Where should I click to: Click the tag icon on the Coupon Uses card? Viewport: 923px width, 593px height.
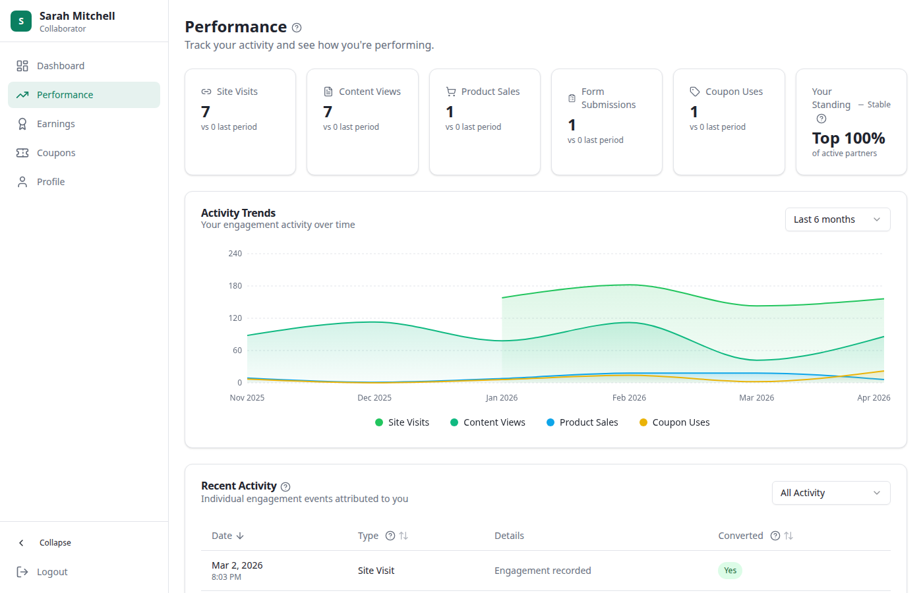pos(694,91)
